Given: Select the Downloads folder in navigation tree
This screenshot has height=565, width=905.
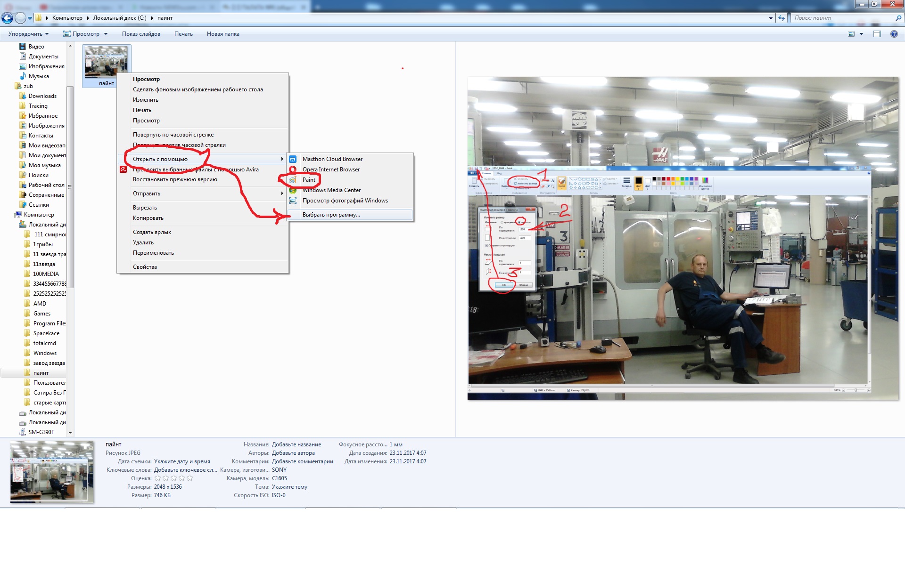Looking at the screenshot, I should pos(42,96).
